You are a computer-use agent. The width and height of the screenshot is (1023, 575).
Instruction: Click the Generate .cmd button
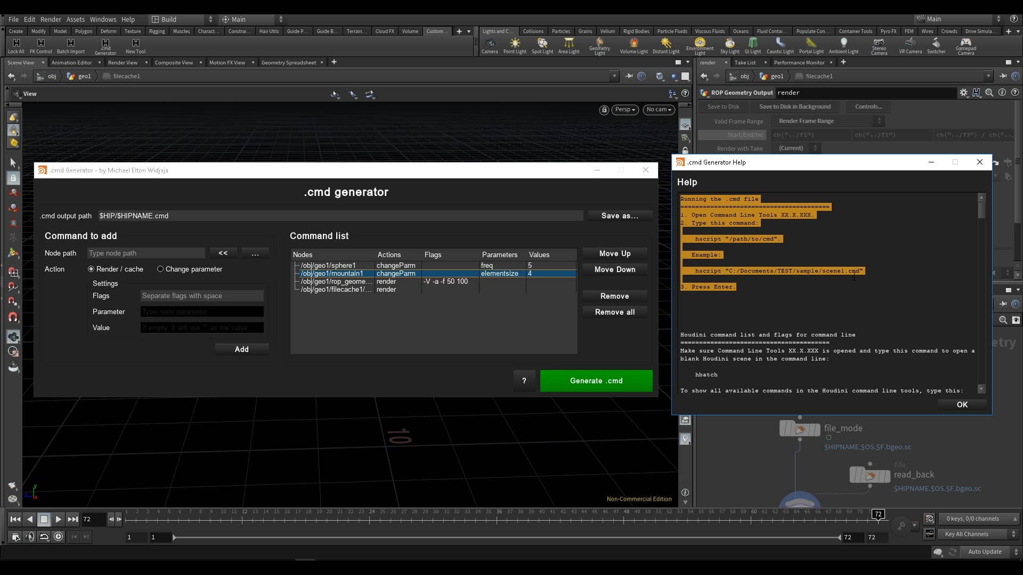click(x=596, y=381)
